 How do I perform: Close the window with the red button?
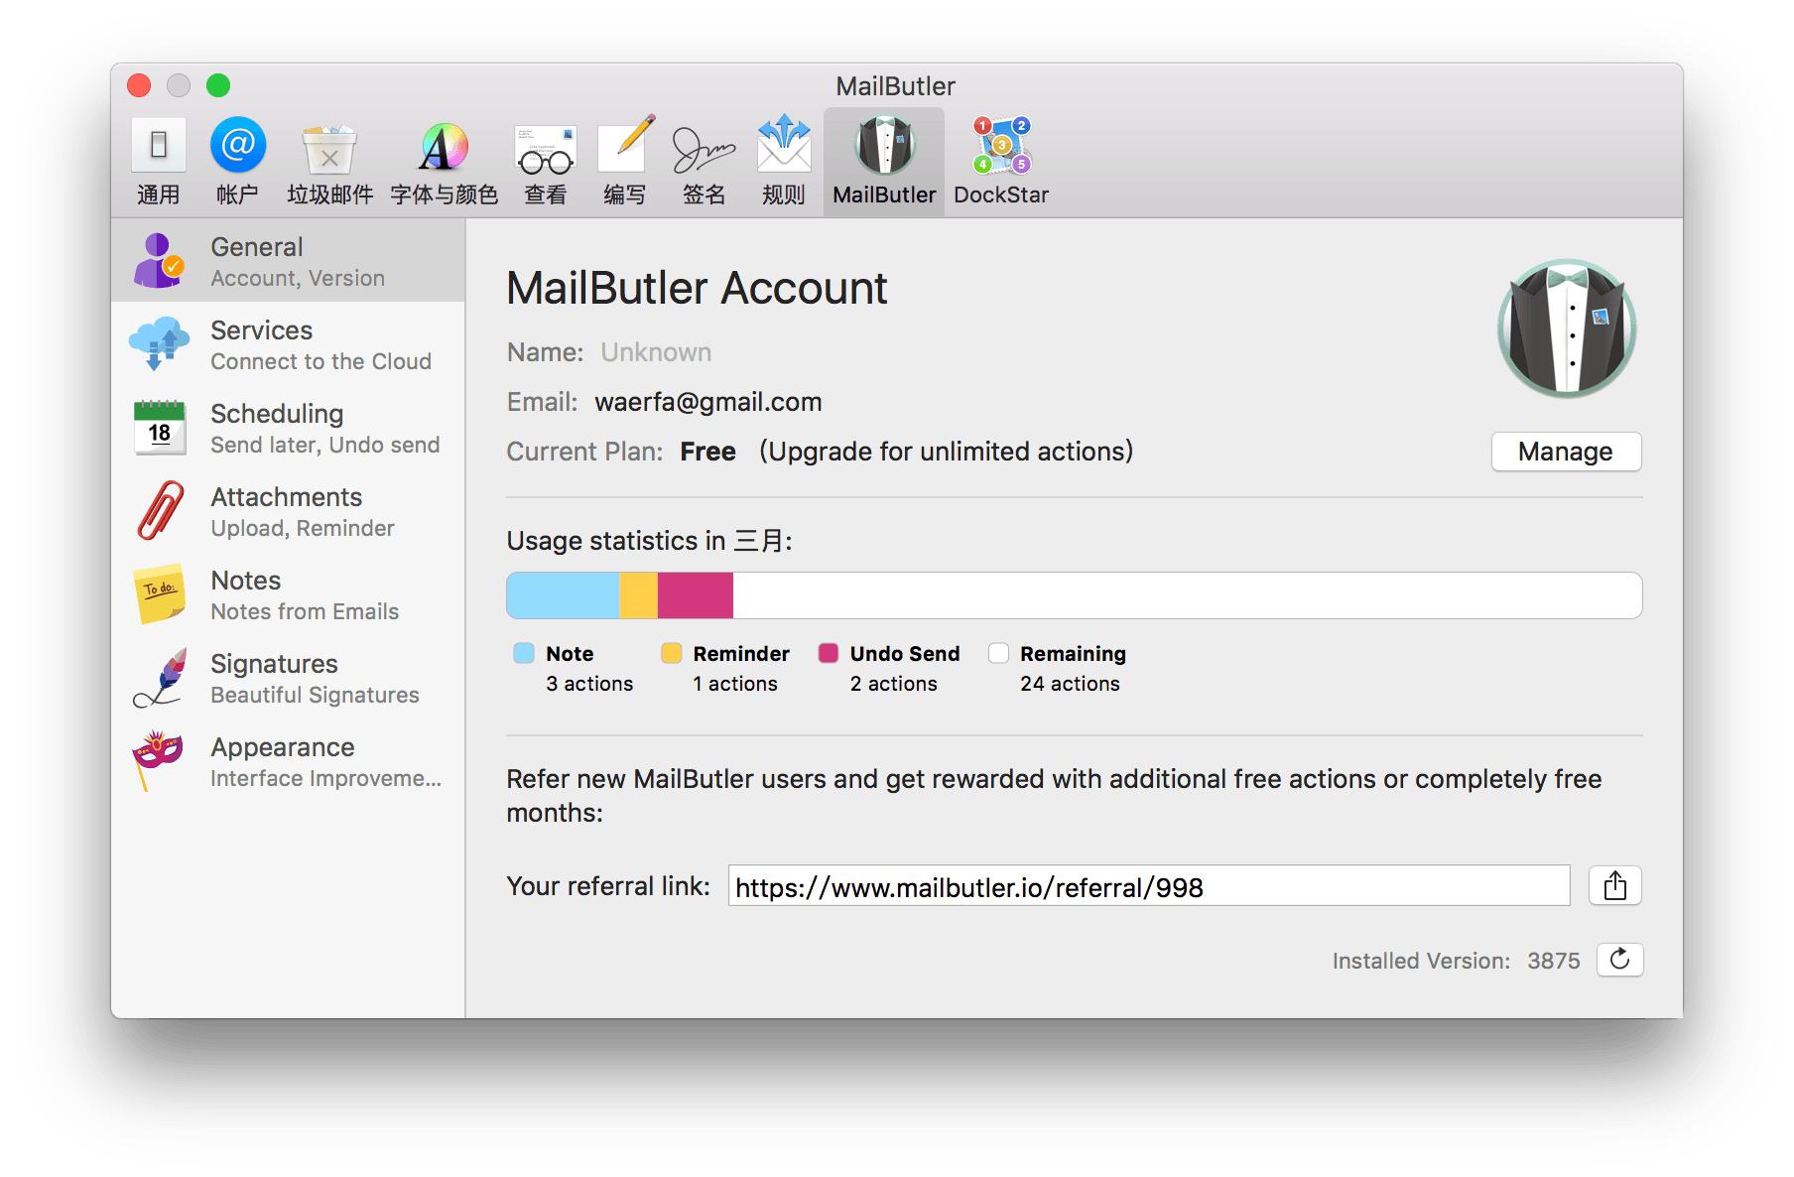point(139,85)
